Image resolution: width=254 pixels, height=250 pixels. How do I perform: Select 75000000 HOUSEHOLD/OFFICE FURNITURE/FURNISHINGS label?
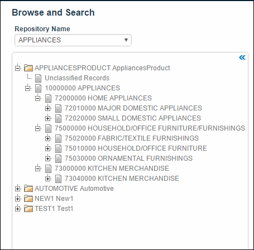click(x=150, y=128)
